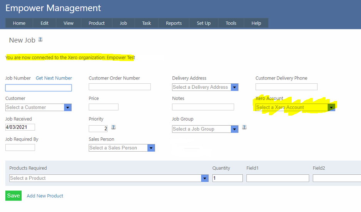This screenshot has height=212, width=361.
Task: Open the Tools menu
Action: (231, 23)
